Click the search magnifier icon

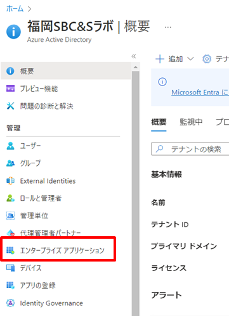pos(159,149)
